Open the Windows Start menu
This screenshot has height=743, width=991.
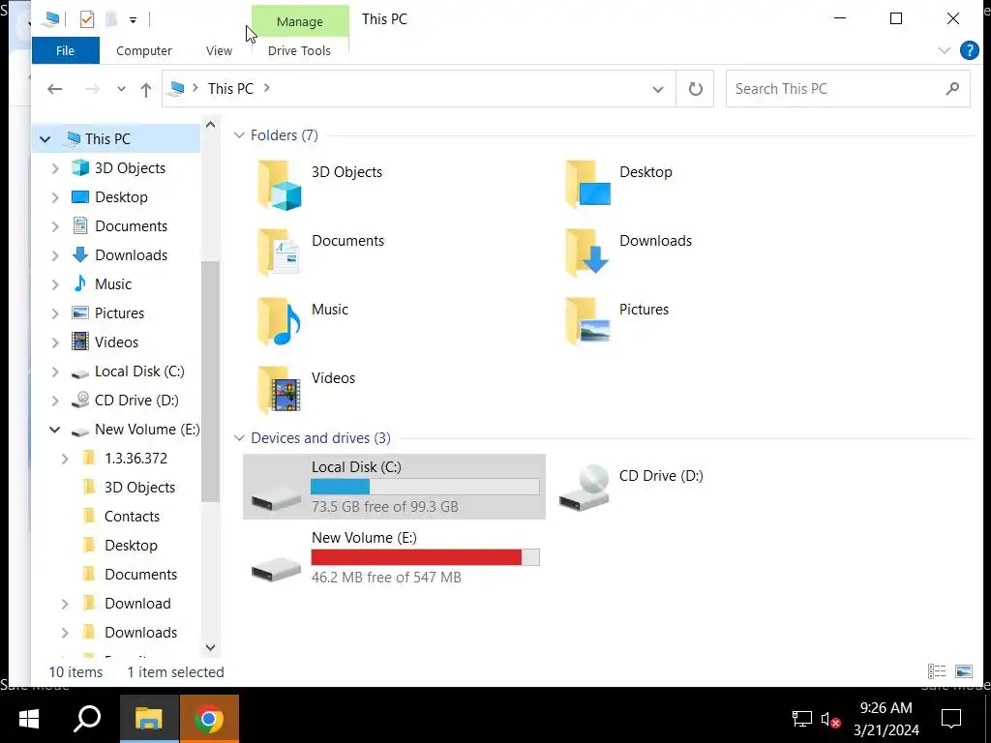click(x=28, y=719)
